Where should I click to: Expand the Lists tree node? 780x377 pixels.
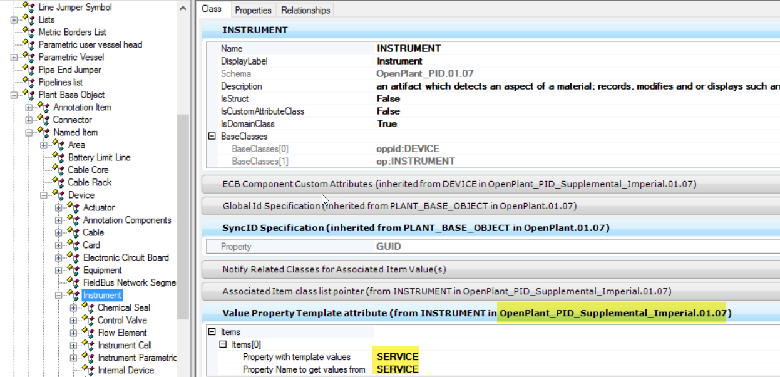click(14, 19)
